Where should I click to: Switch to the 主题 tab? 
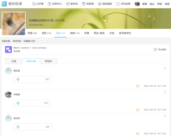pyautogui.click(x=14, y=61)
